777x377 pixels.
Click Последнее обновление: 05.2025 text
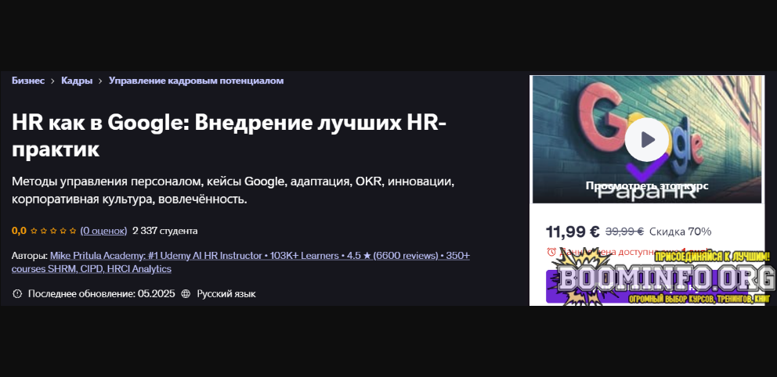(102, 294)
